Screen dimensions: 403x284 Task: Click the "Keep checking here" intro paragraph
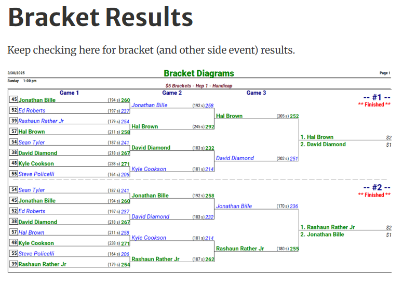coord(151,50)
